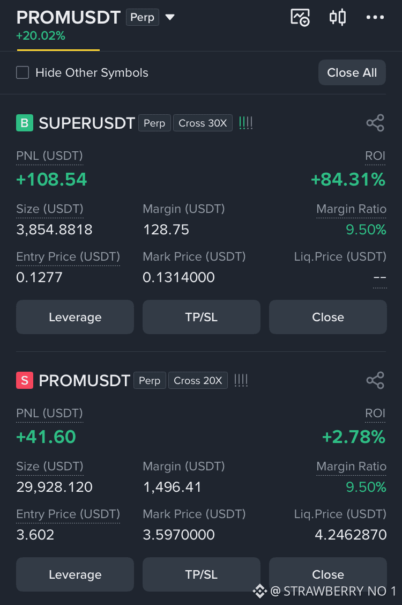The width and height of the screenshot is (402, 605).
Task: Click the grey ADL bars for PROMUSDT
Action: click(x=241, y=380)
